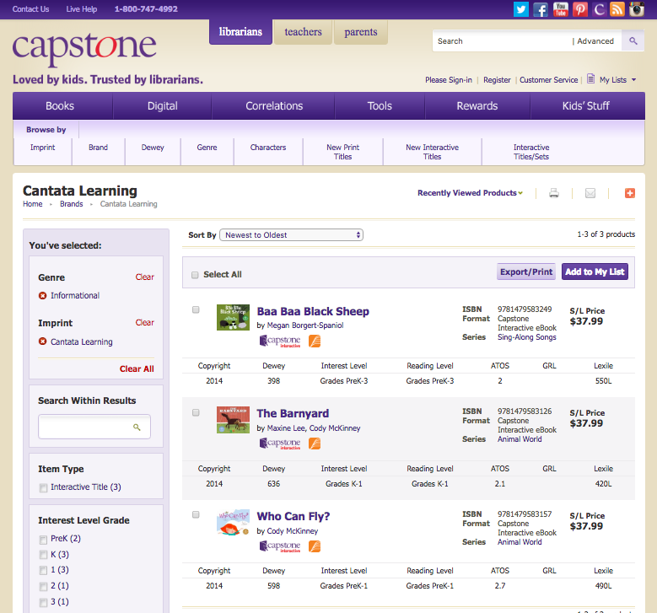Screen dimensions: 657x613
Task: Click into the header Search field
Action: [x=502, y=41]
